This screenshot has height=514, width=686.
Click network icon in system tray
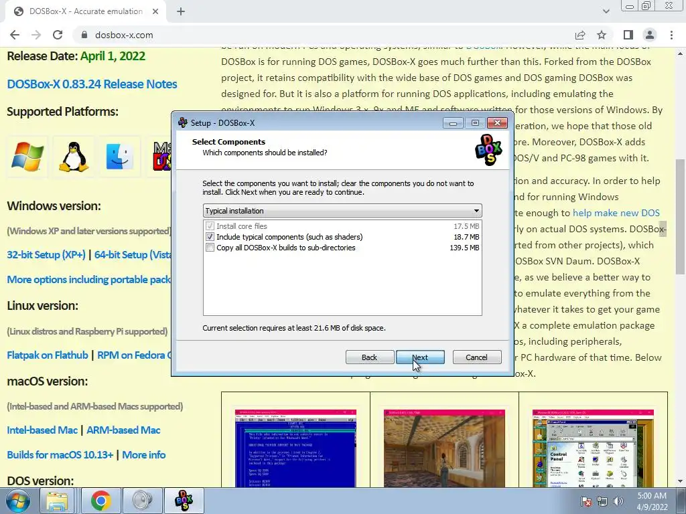[602, 502]
